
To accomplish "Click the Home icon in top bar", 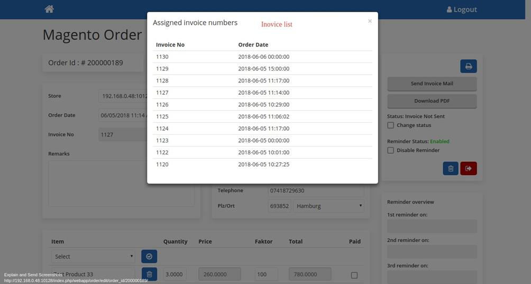I will tap(49, 9).
